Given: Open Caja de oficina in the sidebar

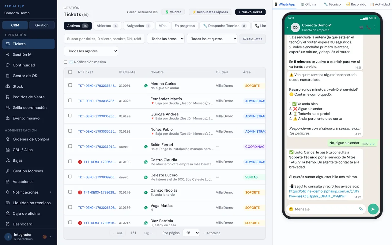Looking at the screenshot, I should click(28, 213).
